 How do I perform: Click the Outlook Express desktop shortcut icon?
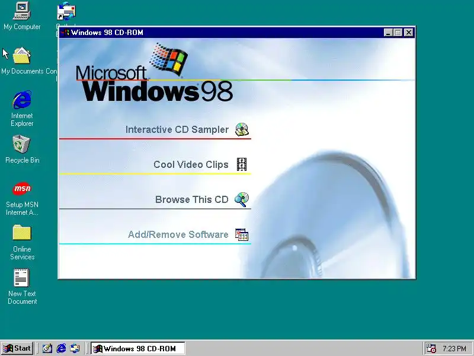tap(66, 11)
